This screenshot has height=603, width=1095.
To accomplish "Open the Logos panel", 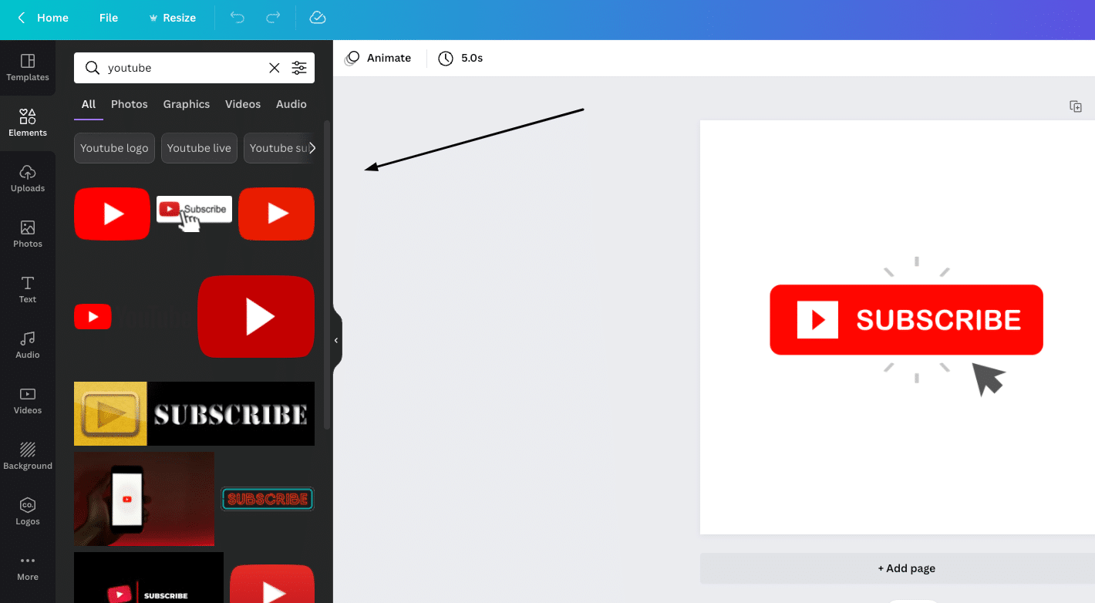I will (x=28, y=510).
